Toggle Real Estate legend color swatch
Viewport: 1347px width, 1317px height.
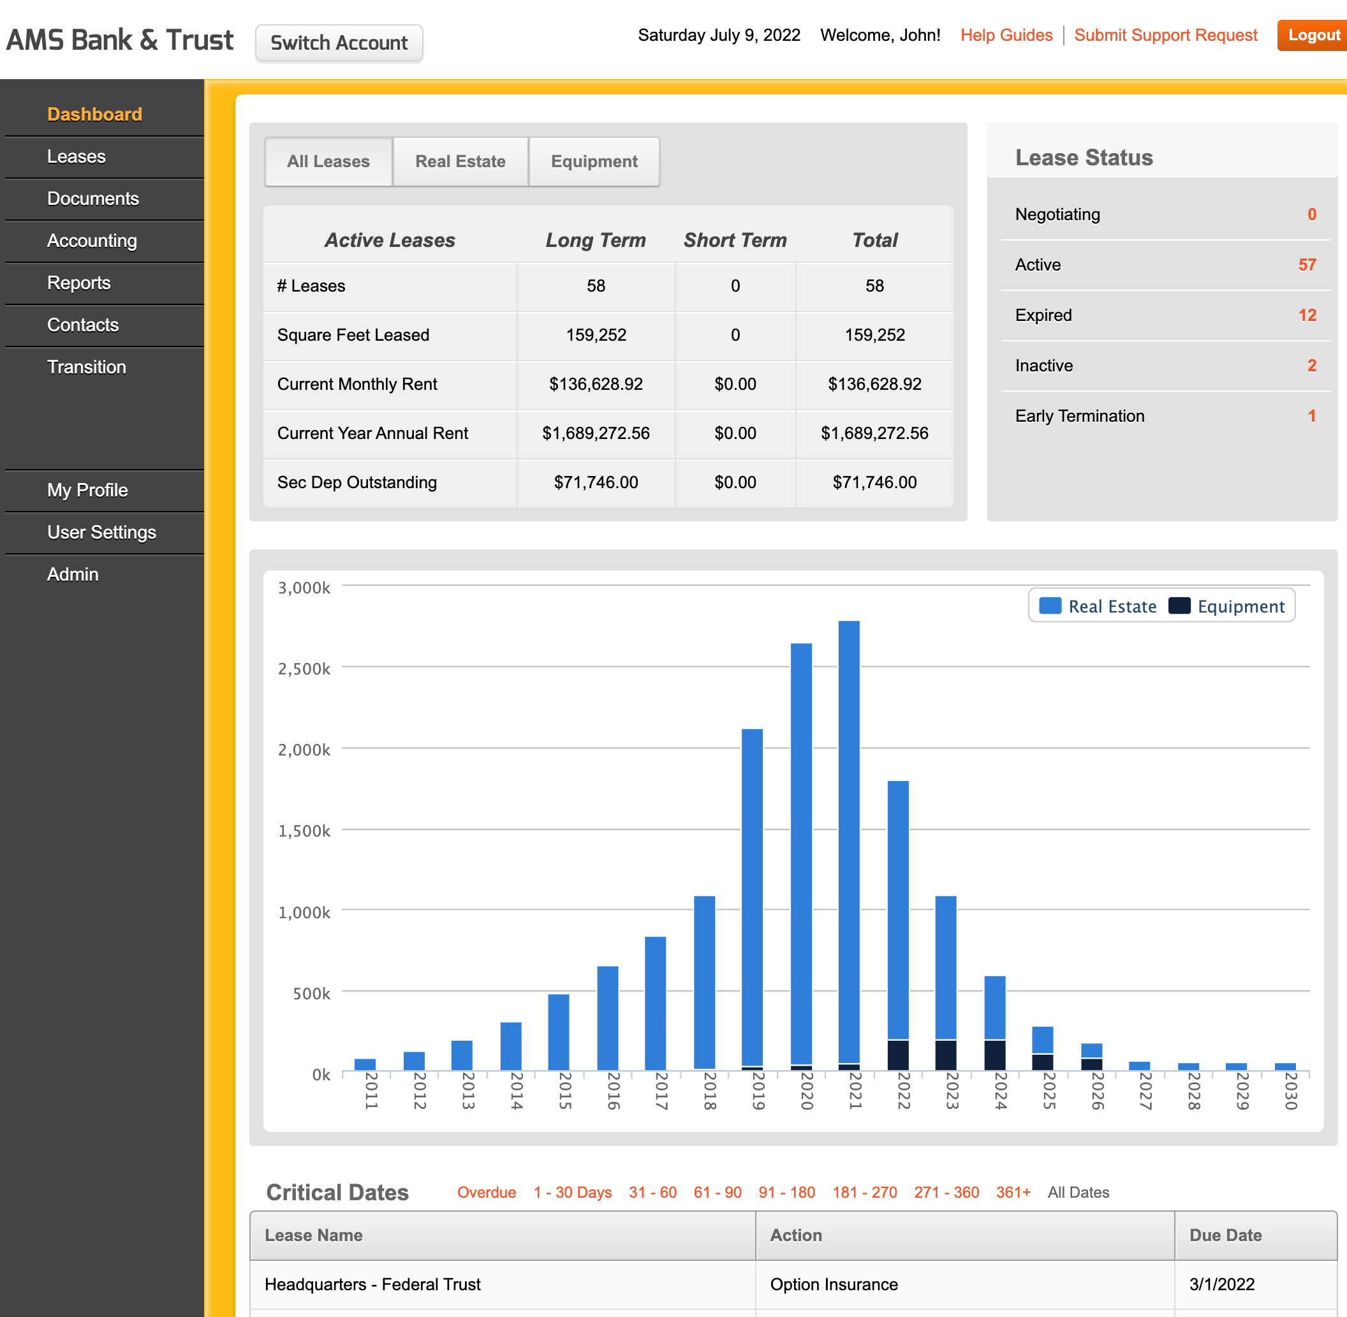pos(1050,606)
